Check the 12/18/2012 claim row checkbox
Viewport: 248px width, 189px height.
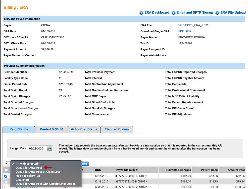click(x=6, y=181)
